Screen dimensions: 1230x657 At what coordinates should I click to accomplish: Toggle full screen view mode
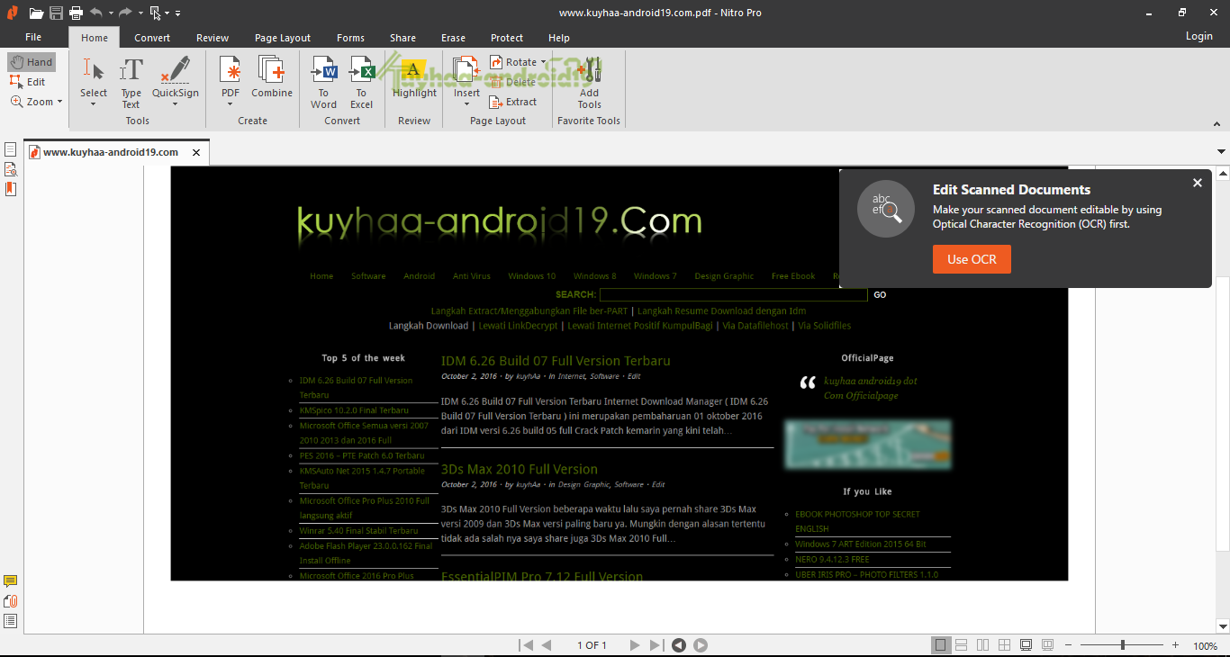click(1027, 645)
